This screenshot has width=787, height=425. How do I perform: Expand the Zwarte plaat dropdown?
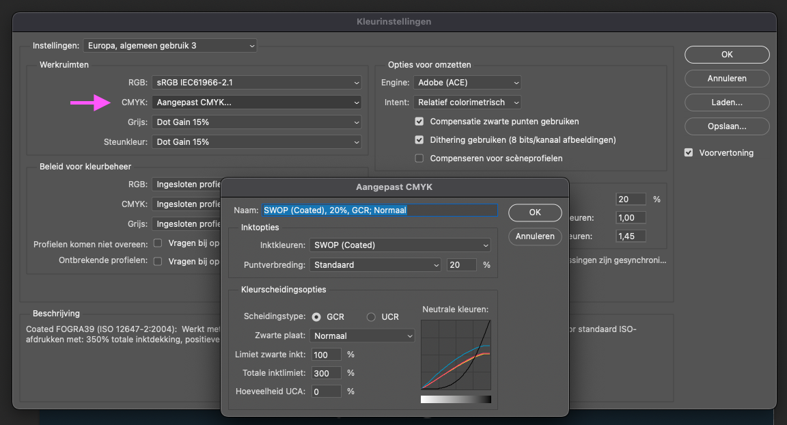point(362,336)
